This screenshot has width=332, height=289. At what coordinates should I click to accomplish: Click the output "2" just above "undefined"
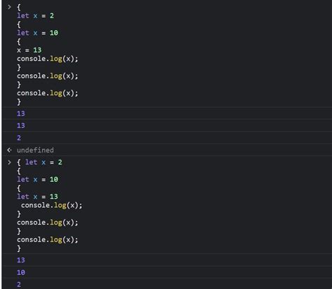19,138
